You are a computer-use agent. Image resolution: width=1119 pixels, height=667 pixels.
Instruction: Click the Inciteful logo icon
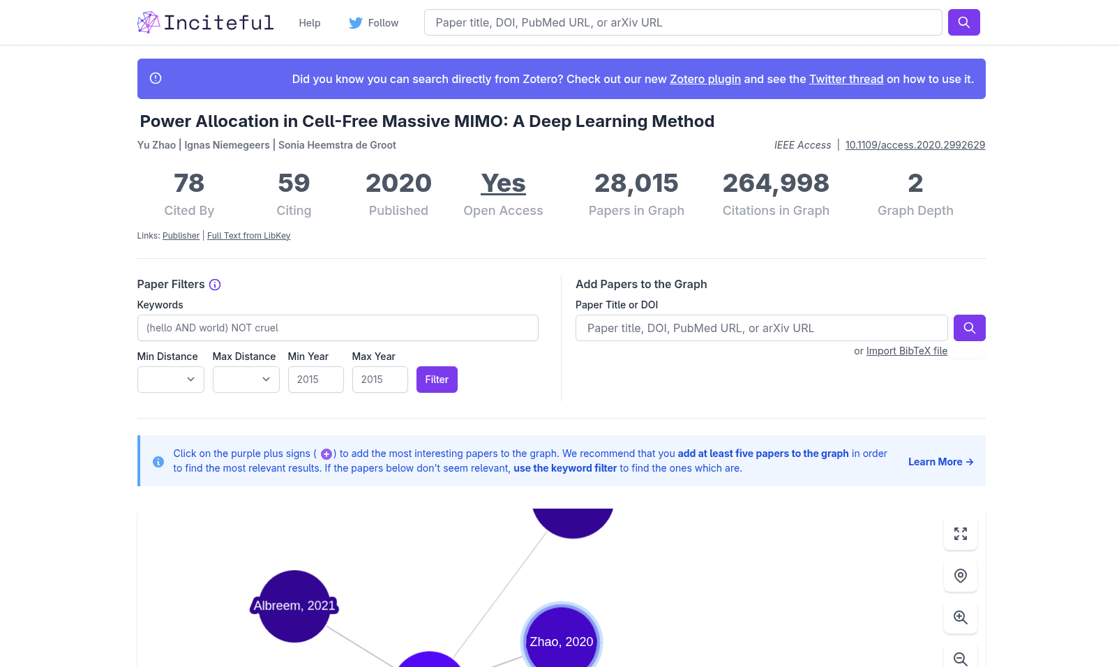149,22
